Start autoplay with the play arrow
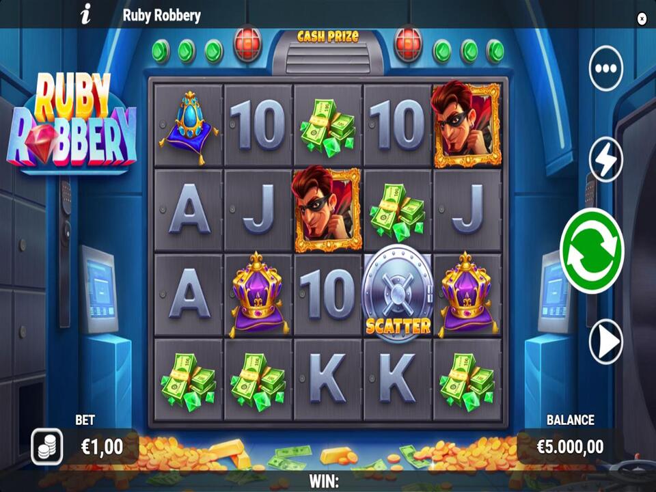 click(606, 340)
